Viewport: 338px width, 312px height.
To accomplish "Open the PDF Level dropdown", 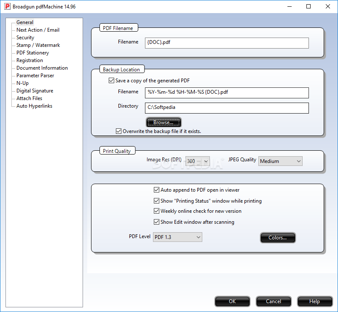I will coord(177,237).
